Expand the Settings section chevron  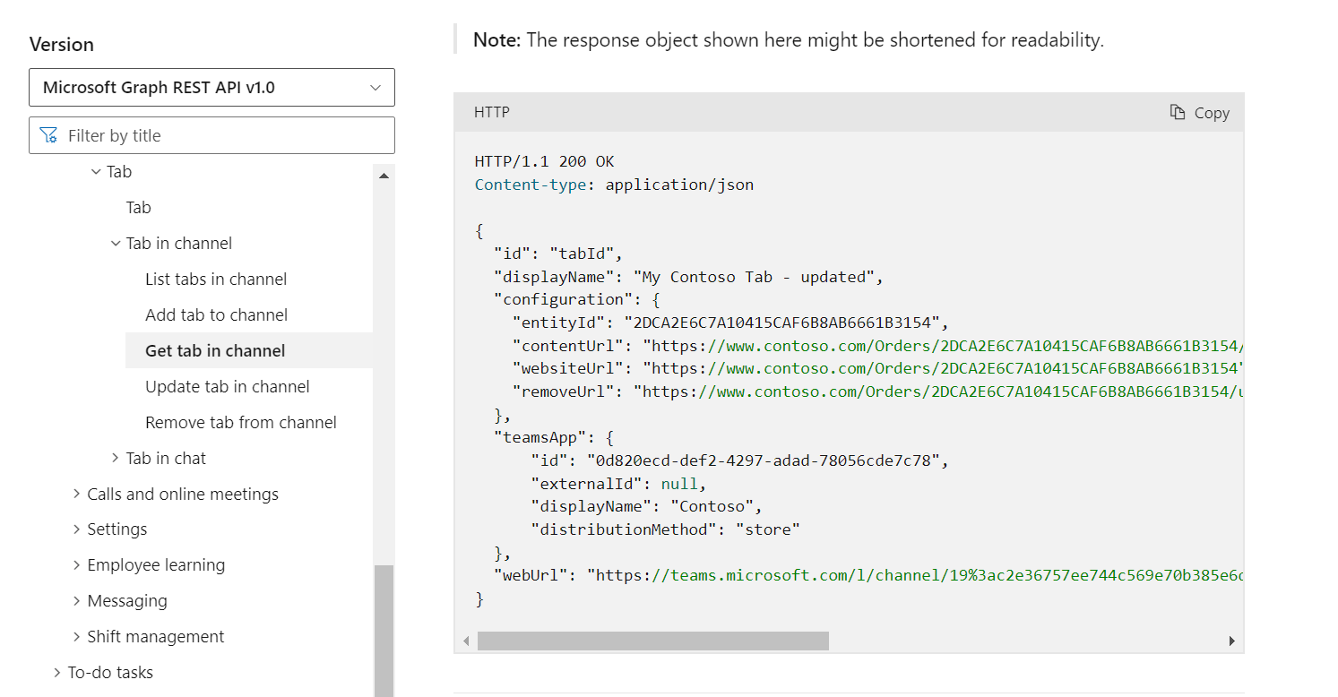pyautogui.click(x=77, y=529)
